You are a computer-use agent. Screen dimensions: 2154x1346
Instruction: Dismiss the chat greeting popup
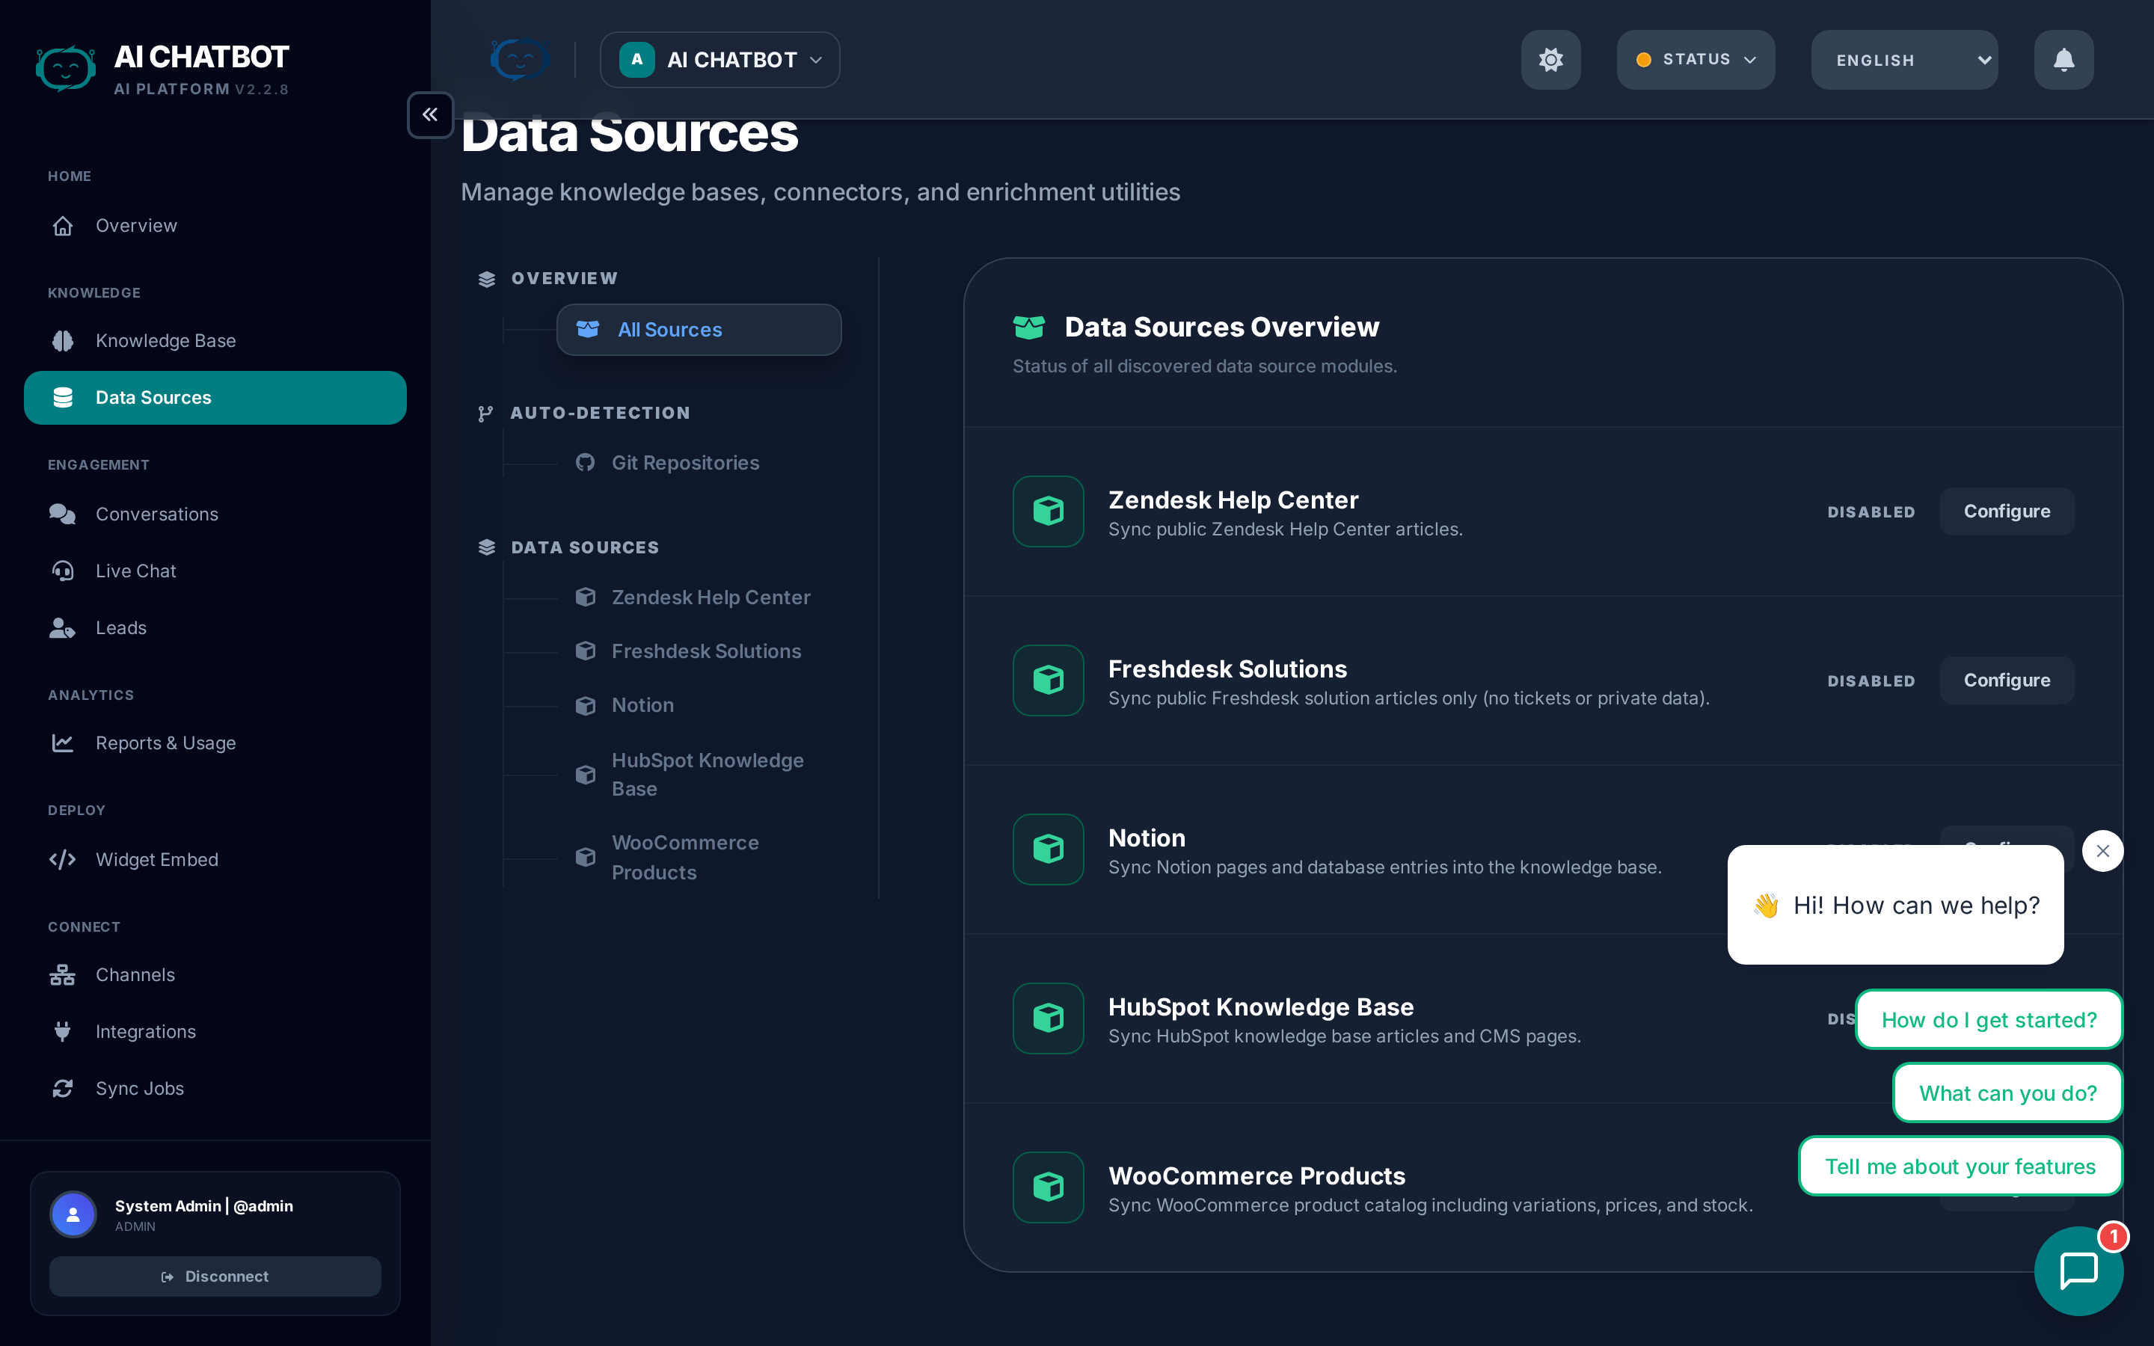[2102, 851]
